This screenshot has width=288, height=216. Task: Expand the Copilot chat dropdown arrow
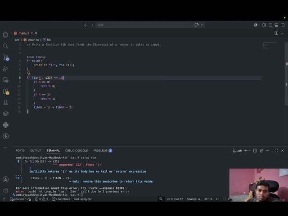(202, 25)
